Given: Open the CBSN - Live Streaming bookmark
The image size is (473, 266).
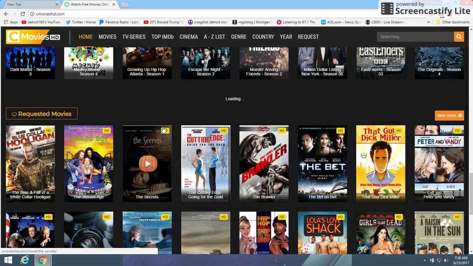Looking at the screenshot, I should (385, 22).
